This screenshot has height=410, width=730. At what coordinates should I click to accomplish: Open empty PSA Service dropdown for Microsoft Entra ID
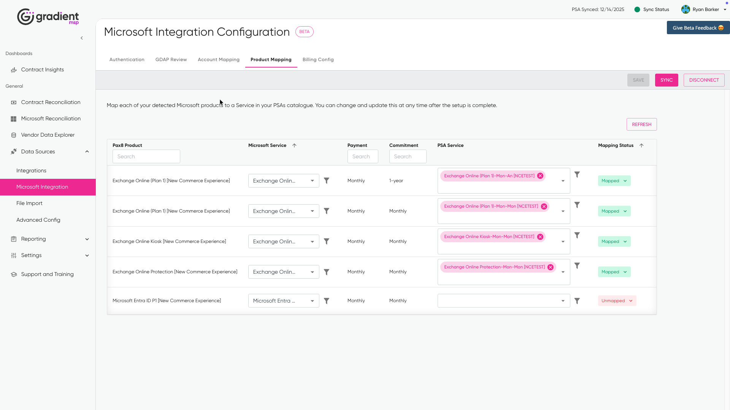tap(504, 301)
